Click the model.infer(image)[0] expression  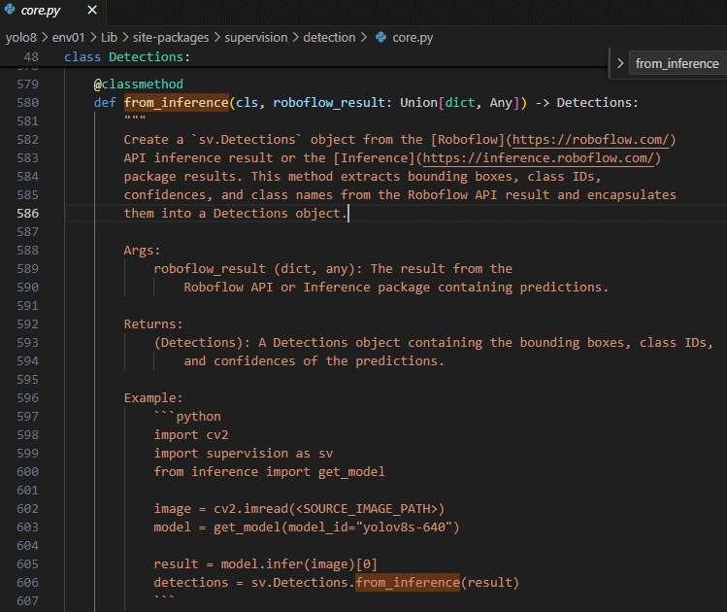[x=299, y=564]
